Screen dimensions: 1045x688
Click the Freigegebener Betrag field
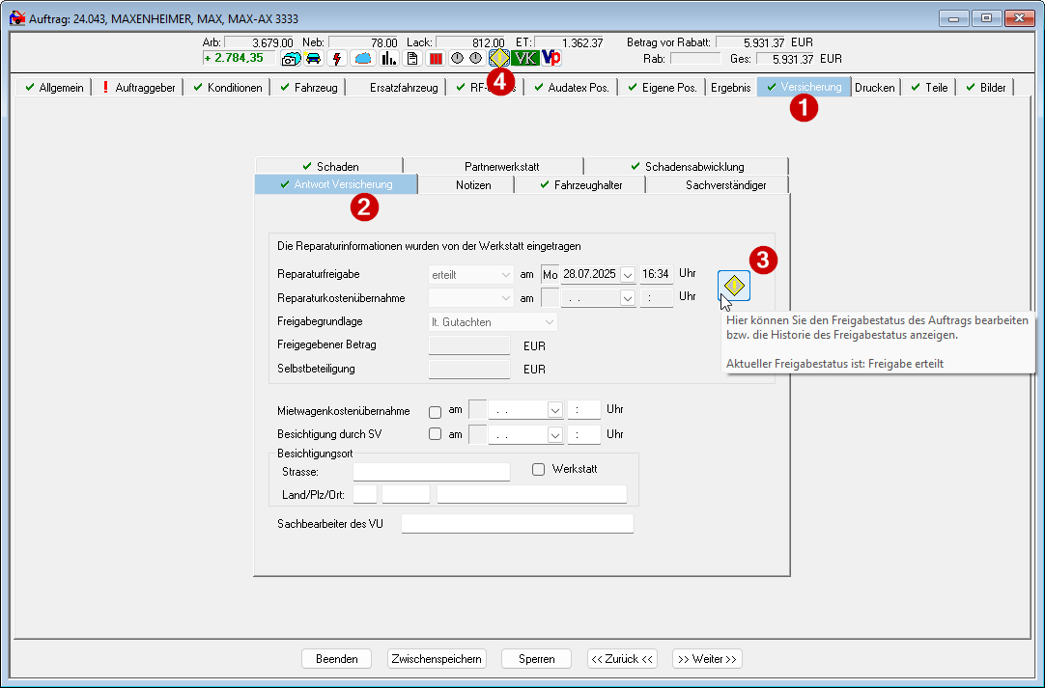point(469,345)
